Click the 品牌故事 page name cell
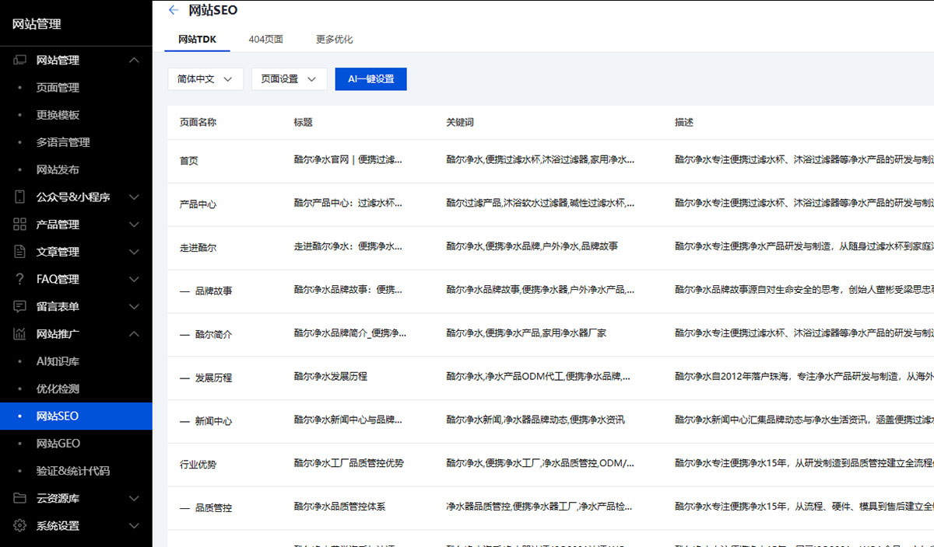The width and height of the screenshot is (934, 547). (x=213, y=291)
